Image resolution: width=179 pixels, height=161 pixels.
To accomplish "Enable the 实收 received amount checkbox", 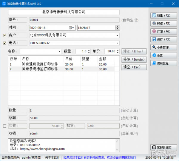I will click(5, 126).
